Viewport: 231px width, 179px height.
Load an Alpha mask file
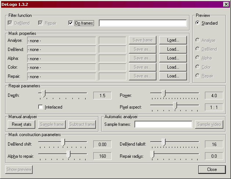(173, 58)
